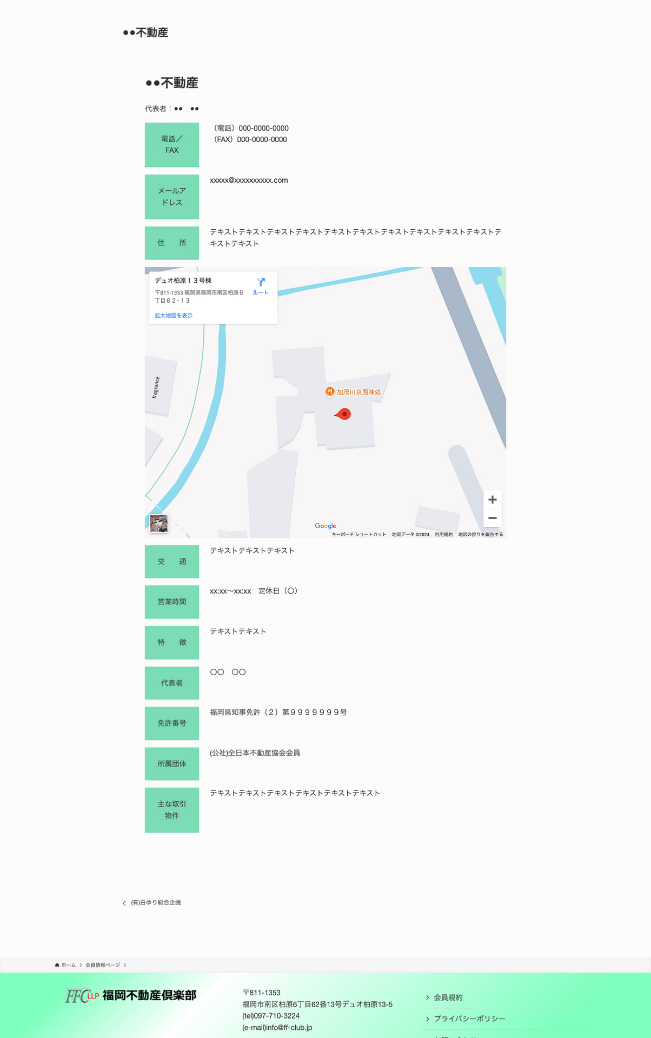Click the home icon in breadcrumb
Screen dimensions: 651x1038
click(57, 965)
